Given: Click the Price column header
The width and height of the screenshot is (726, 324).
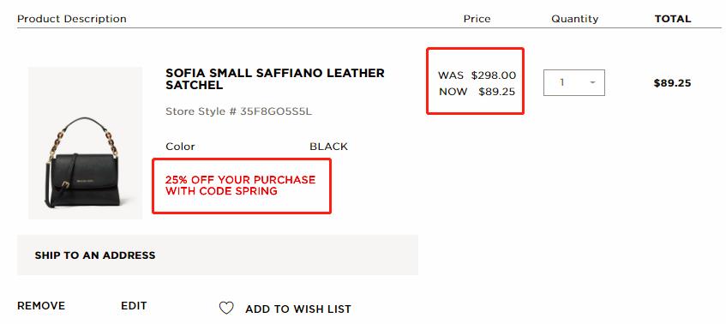Looking at the screenshot, I should pos(477,19).
